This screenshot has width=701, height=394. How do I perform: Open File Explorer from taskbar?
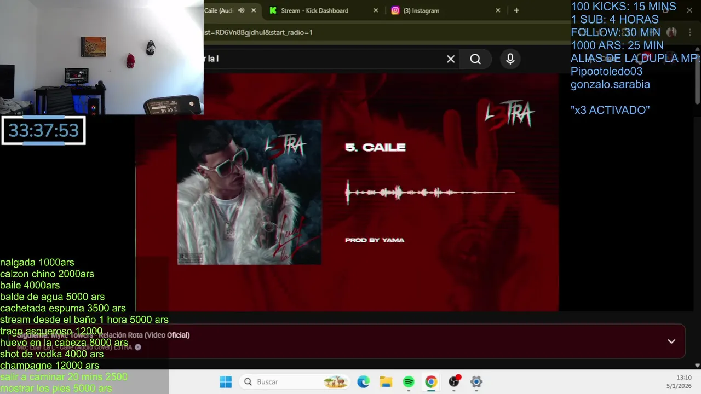tap(386, 382)
